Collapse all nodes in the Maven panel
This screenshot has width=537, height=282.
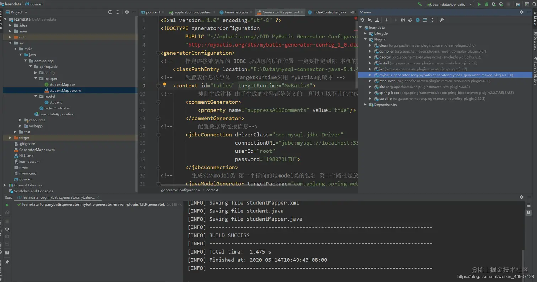click(432, 20)
